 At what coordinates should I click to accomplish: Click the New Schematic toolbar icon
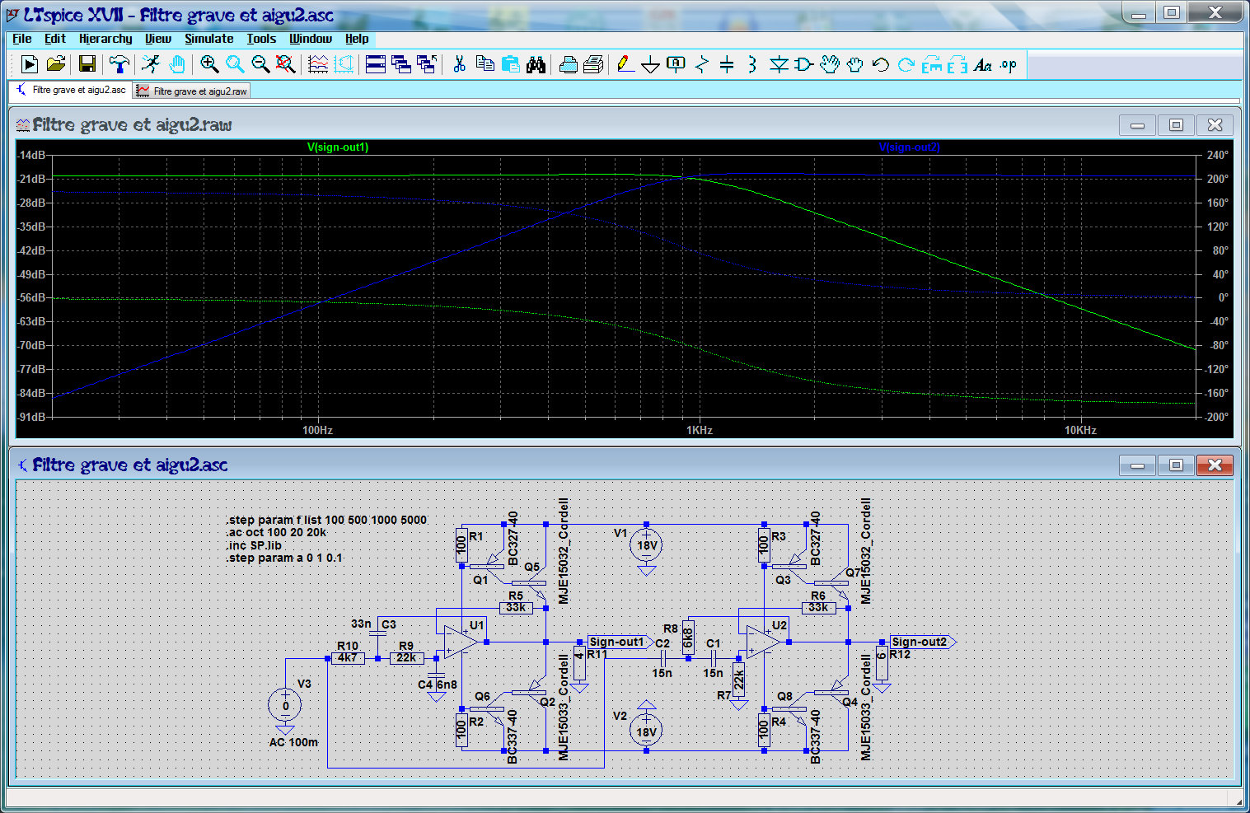(30, 64)
